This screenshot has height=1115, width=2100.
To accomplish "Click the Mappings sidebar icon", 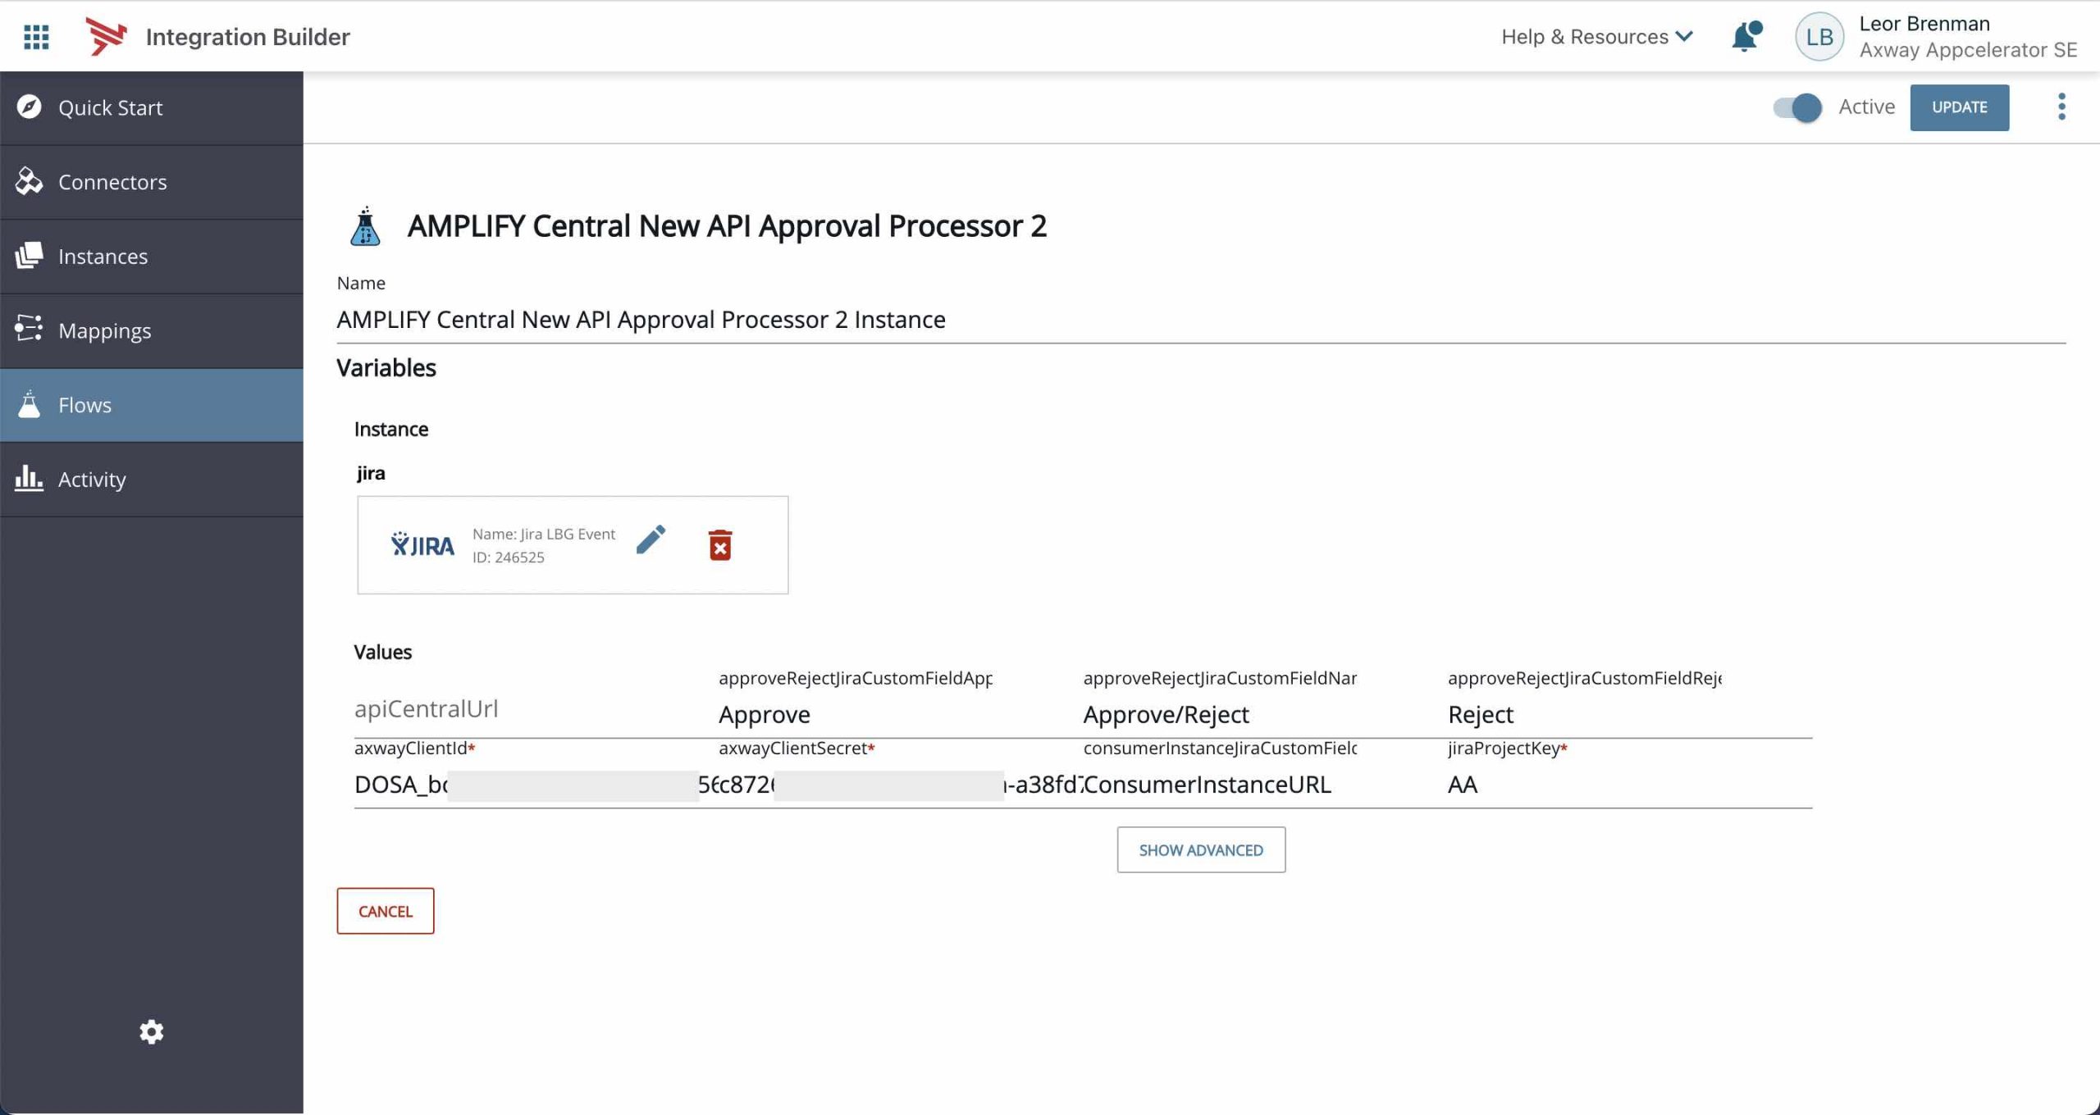I will (x=29, y=330).
